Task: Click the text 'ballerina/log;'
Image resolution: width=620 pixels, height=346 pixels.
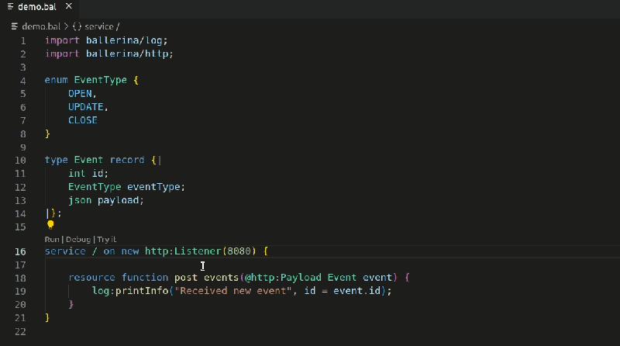Action: point(126,40)
